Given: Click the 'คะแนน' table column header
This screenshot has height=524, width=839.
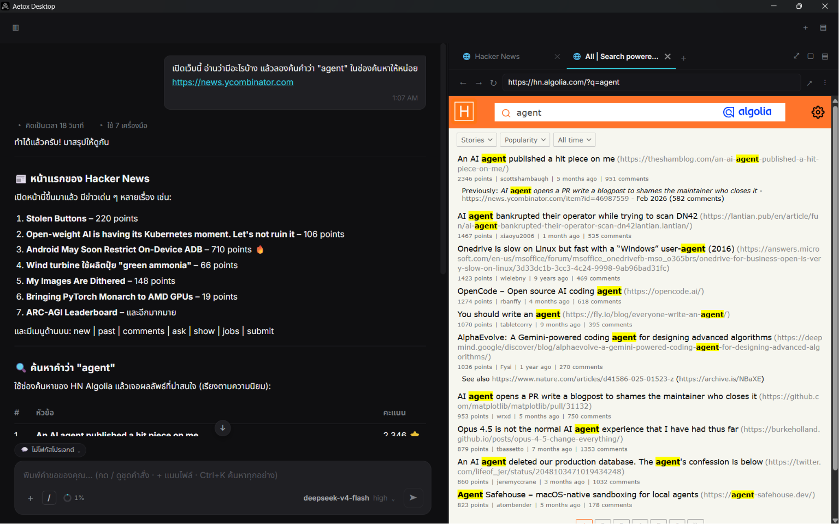Looking at the screenshot, I should coord(394,413).
